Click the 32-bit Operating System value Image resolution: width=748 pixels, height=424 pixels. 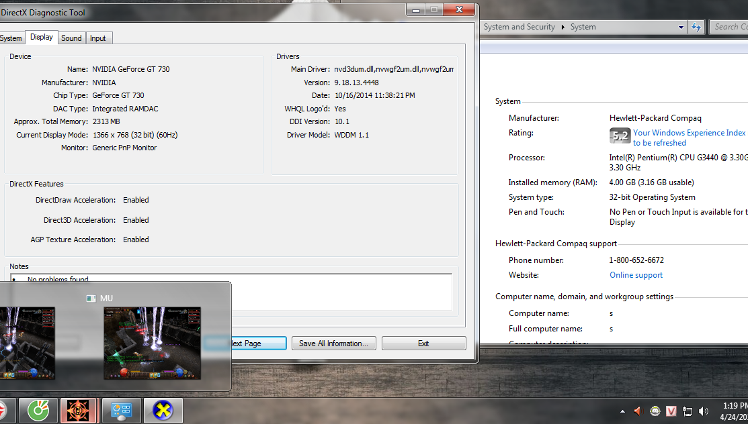(652, 197)
